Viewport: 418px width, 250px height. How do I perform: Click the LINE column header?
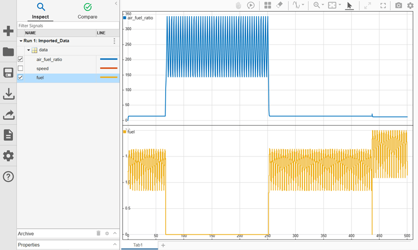point(108,33)
